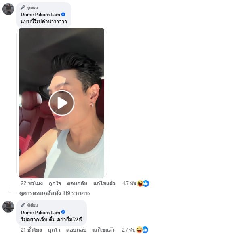Click the author pencil icon on the second comment
The width and height of the screenshot is (227, 234).
click(x=23, y=205)
